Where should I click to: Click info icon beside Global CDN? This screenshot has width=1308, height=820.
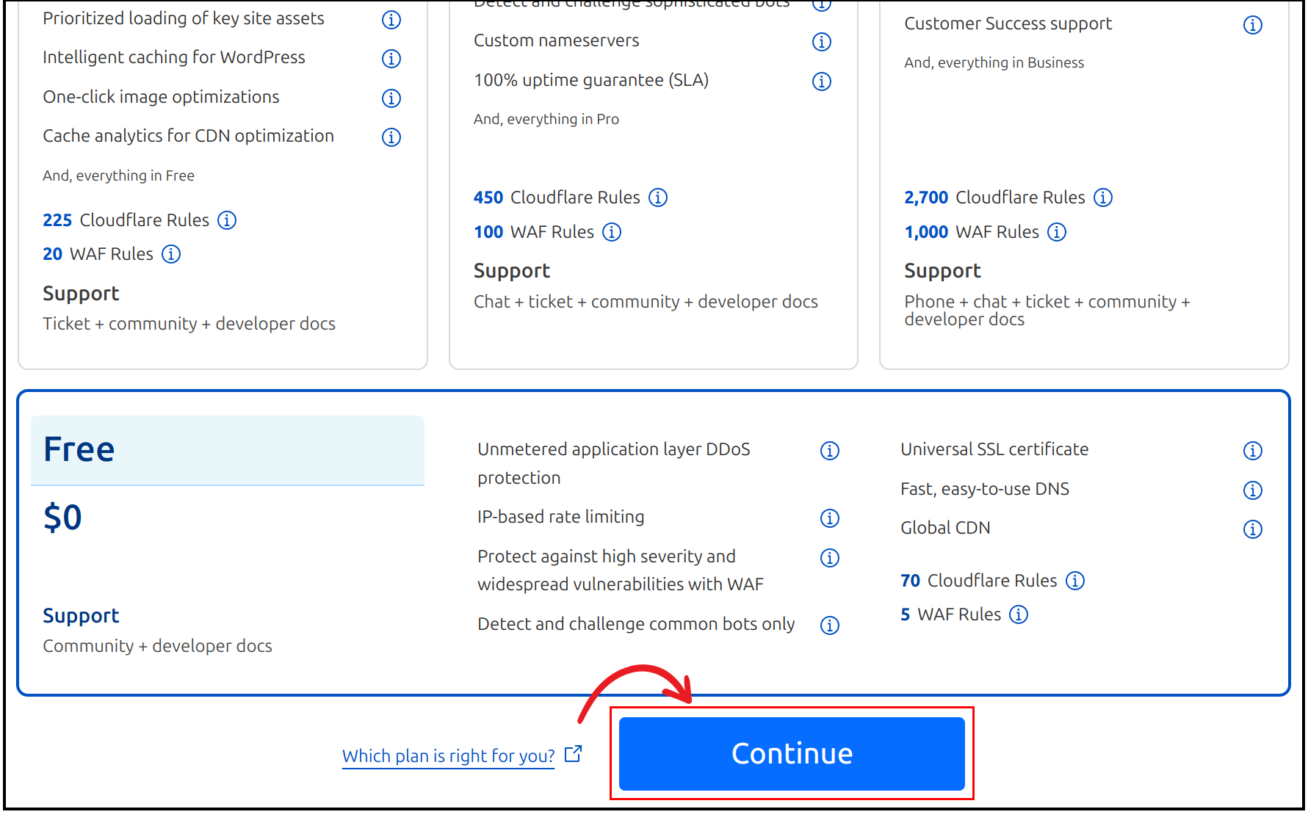[1252, 529]
